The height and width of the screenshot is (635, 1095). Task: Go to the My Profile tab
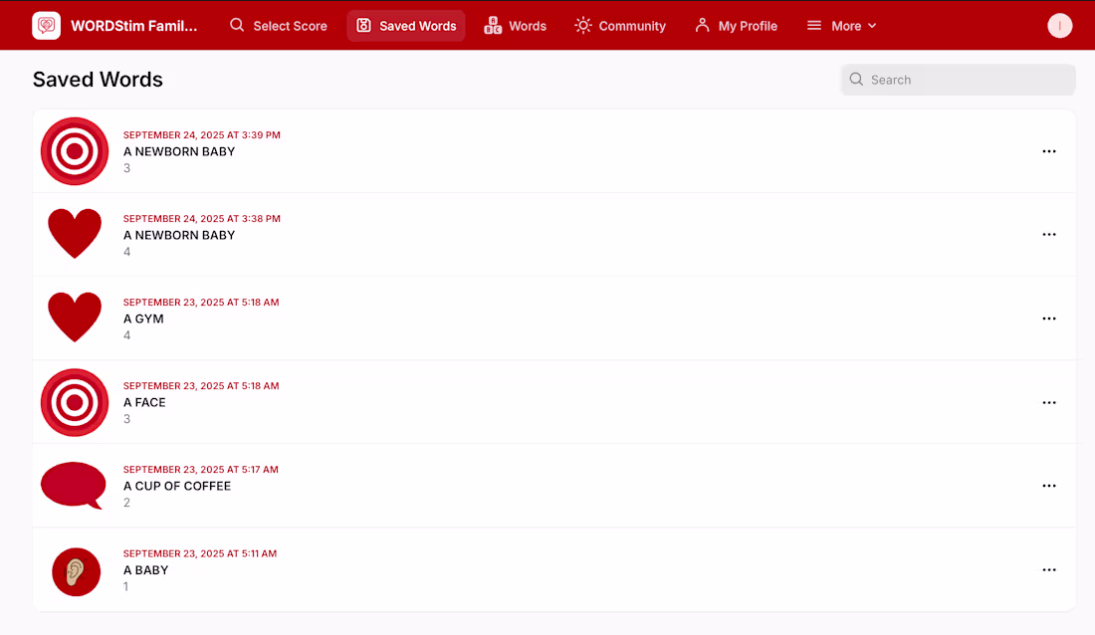pos(736,26)
